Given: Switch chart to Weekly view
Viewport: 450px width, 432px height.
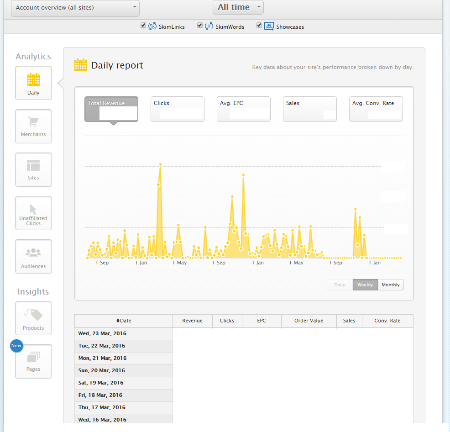Looking at the screenshot, I should tap(365, 285).
